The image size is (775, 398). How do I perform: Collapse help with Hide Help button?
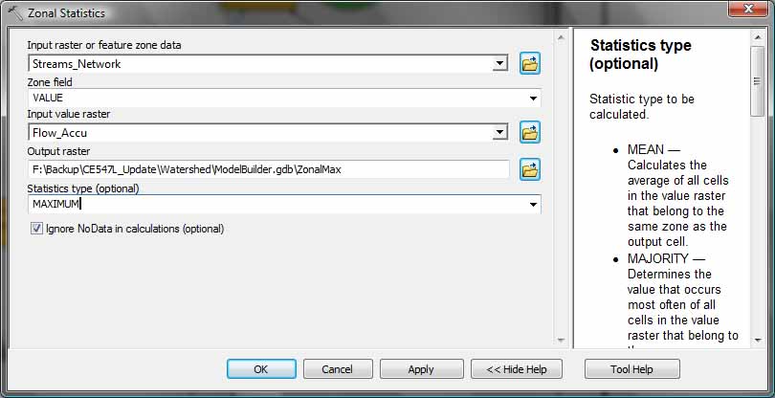517,369
